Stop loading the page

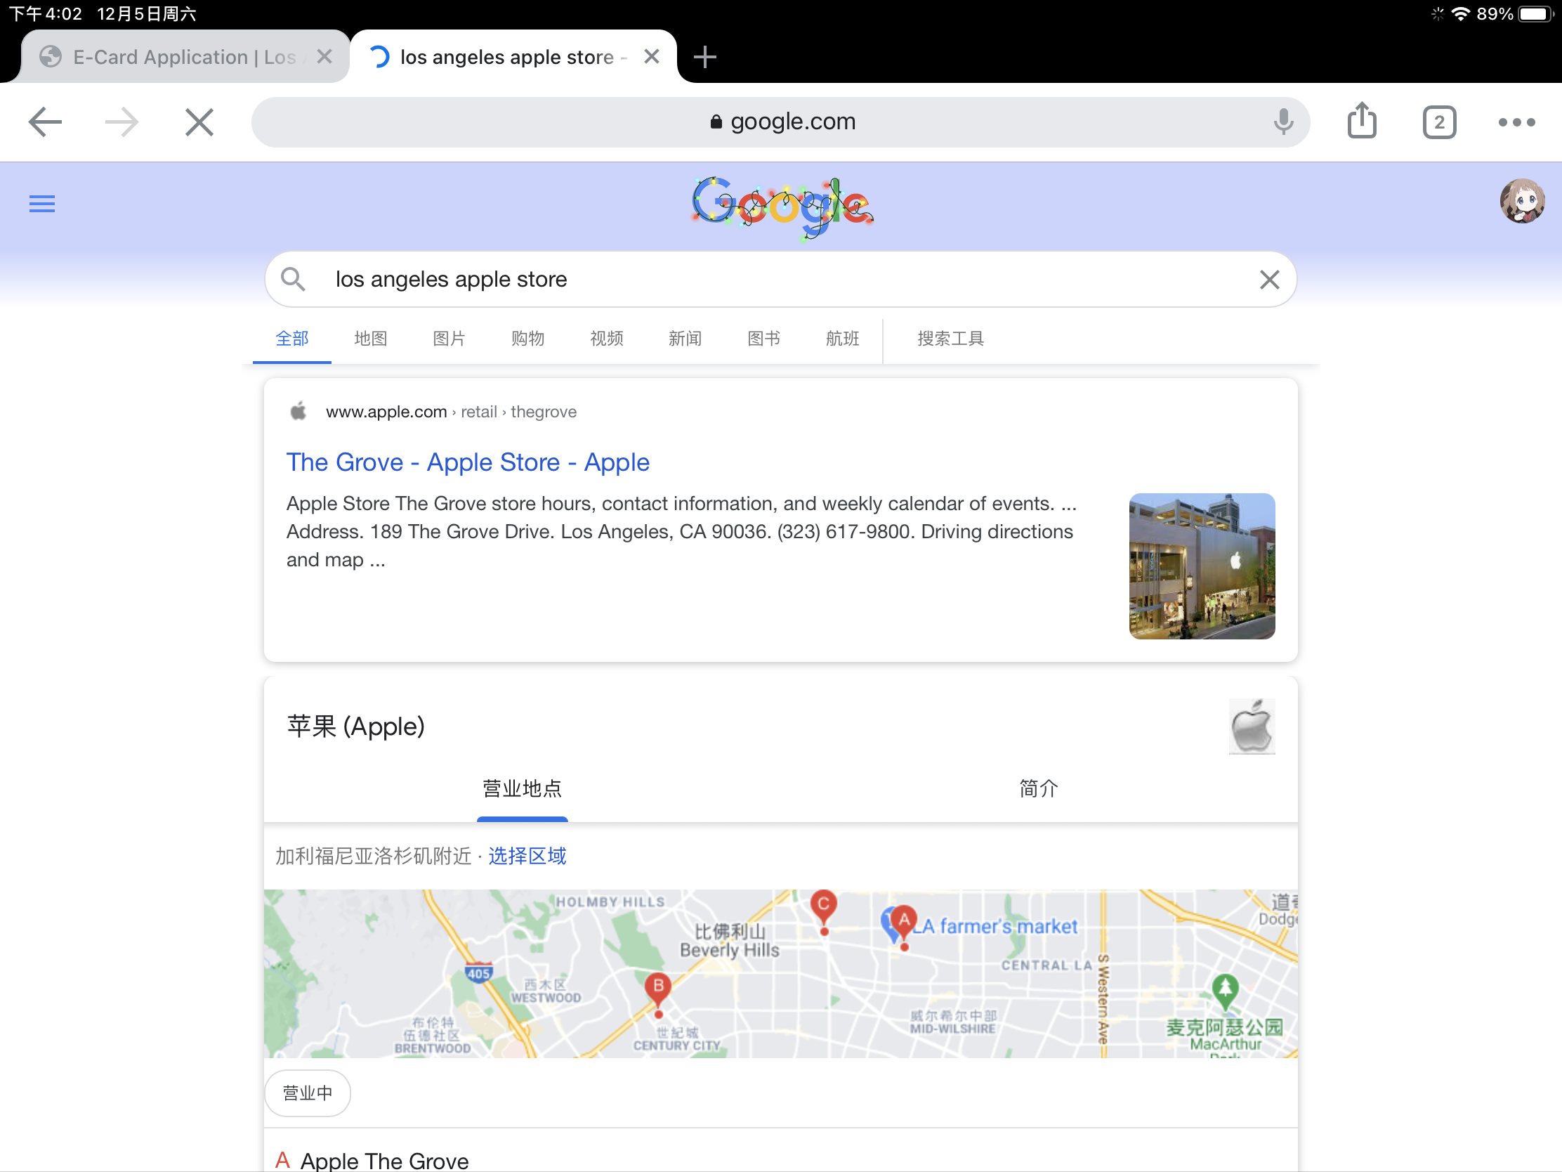(x=199, y=122)
